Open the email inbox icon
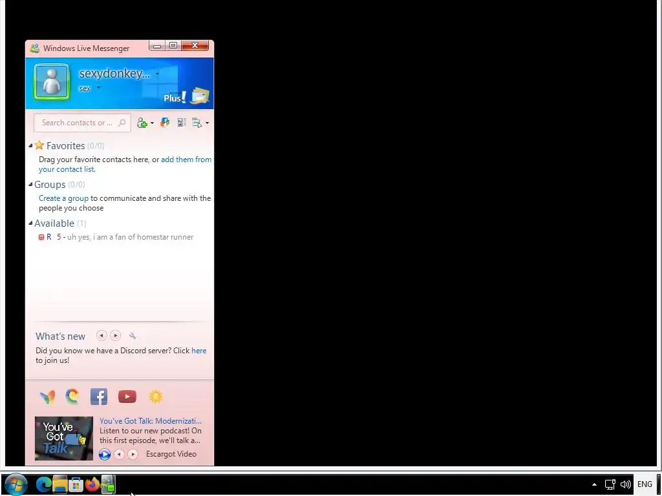This screenshot has width=662, height=496. tap(200, 96)
